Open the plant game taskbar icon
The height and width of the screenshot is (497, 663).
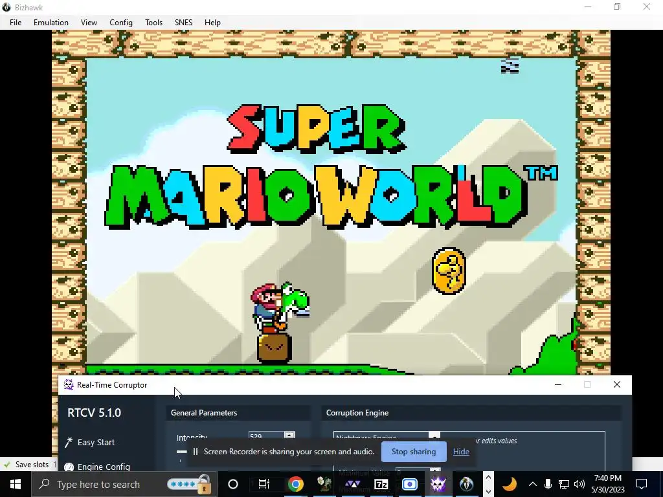324,484
